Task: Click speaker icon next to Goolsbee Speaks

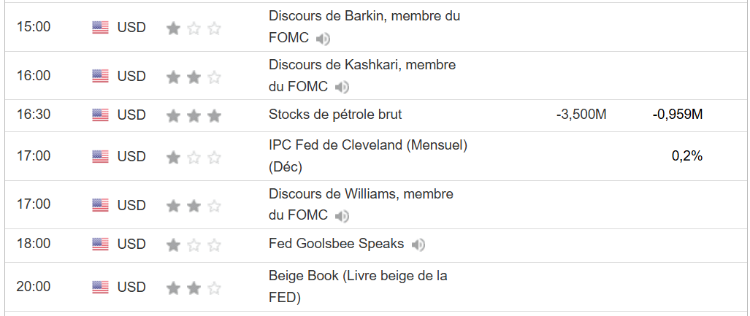Action: [418, 244]
